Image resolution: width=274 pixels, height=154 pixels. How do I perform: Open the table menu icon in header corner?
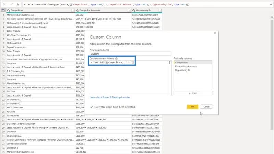point(3,10)
